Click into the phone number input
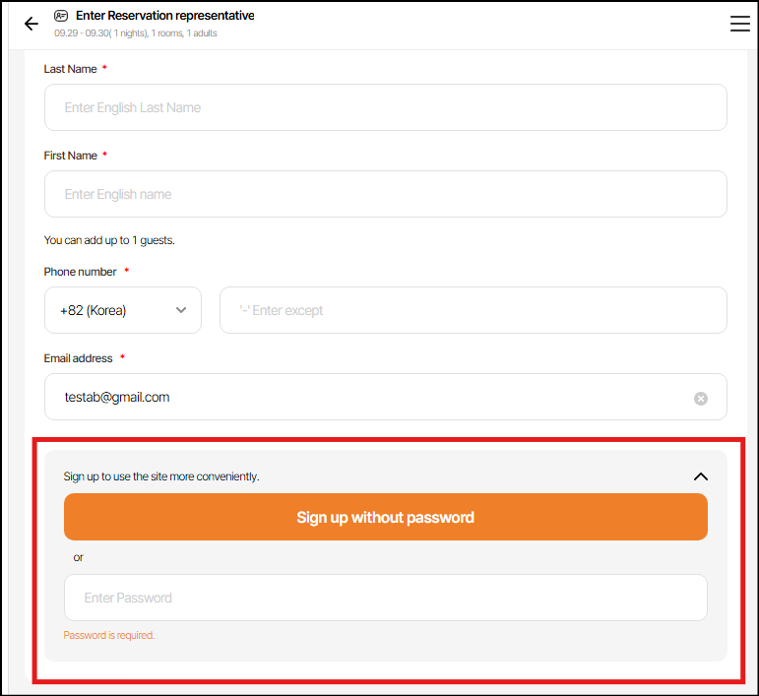The width and height of the screenshot is (759, 696). tap(473, 310)
